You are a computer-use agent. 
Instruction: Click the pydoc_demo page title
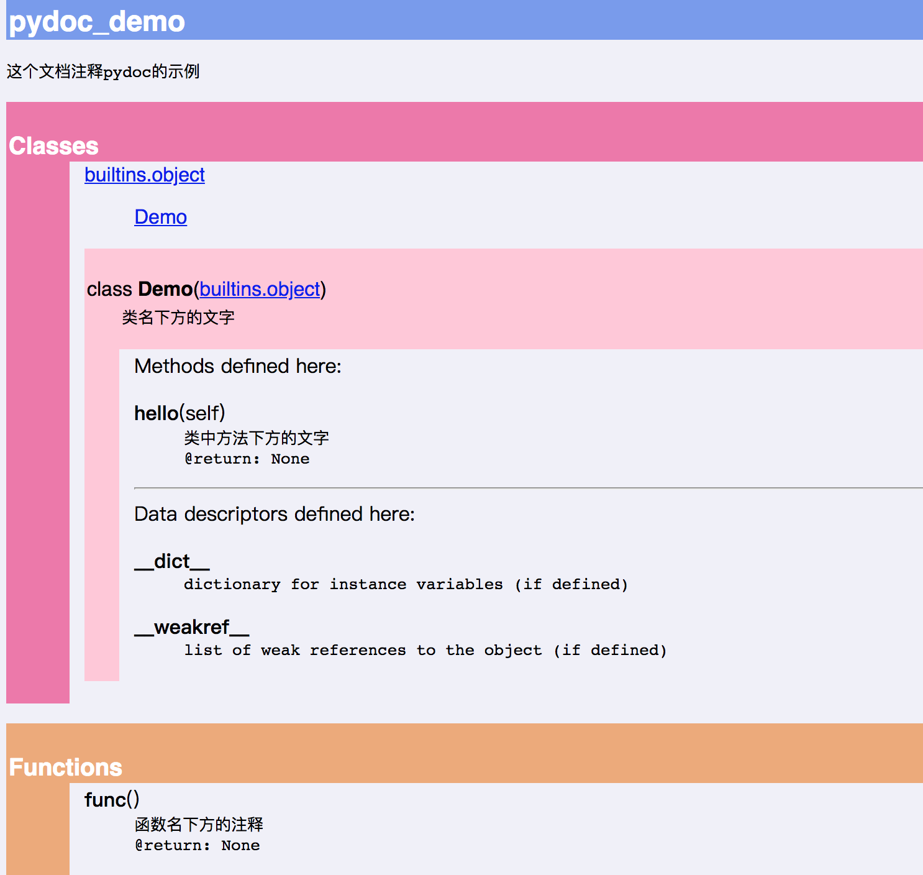click(x=97, y=22)
